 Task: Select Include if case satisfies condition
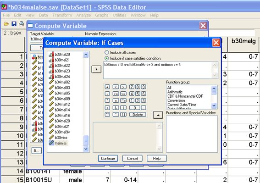[x=107, y=58]
